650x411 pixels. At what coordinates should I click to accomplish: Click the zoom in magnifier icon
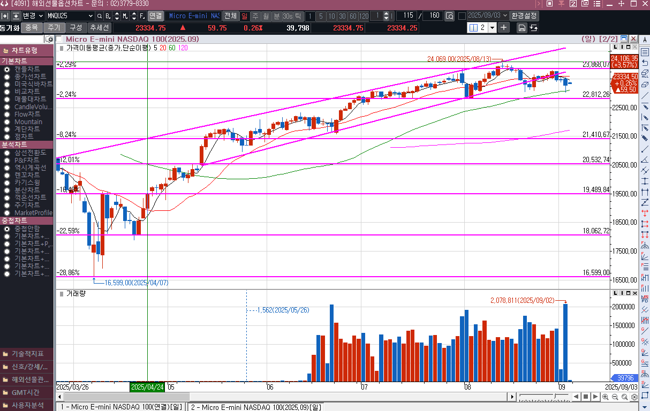coord(605,397)
